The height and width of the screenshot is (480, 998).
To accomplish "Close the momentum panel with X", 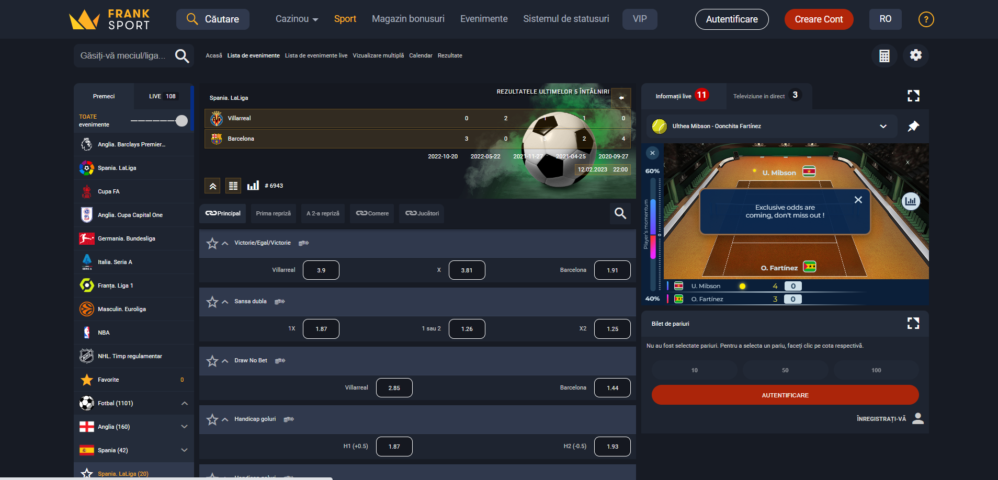I will coord(652,153).
